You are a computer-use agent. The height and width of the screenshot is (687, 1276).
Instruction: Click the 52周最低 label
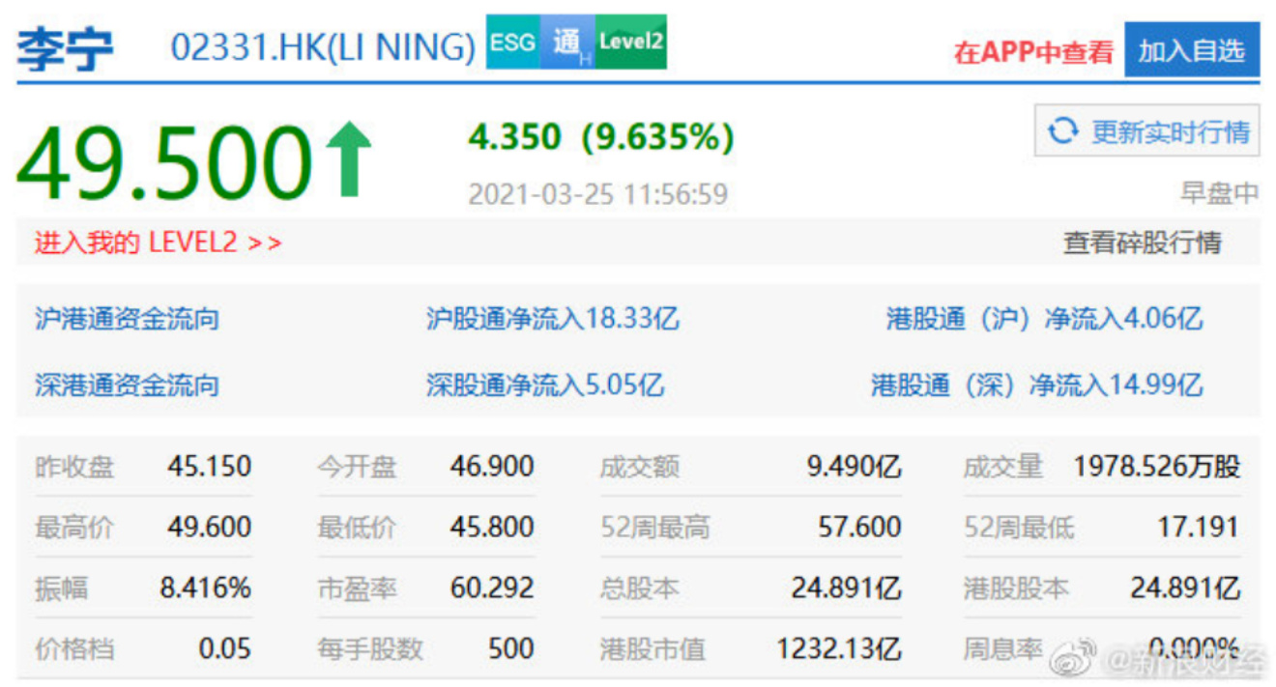point(1019,528)
